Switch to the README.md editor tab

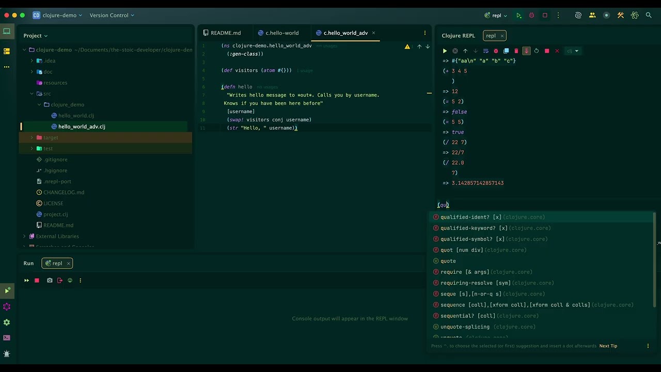pyautogui.click(x=222, y=33)
